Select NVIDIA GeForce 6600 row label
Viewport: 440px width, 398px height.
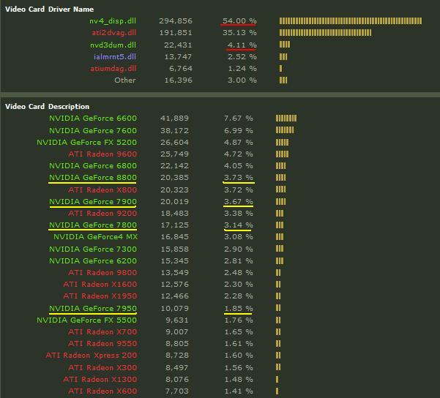(93, 119)
